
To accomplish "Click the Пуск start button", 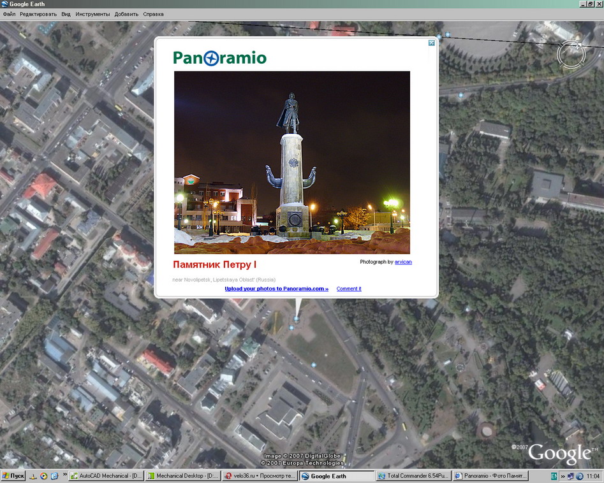I will coord(13,476).
